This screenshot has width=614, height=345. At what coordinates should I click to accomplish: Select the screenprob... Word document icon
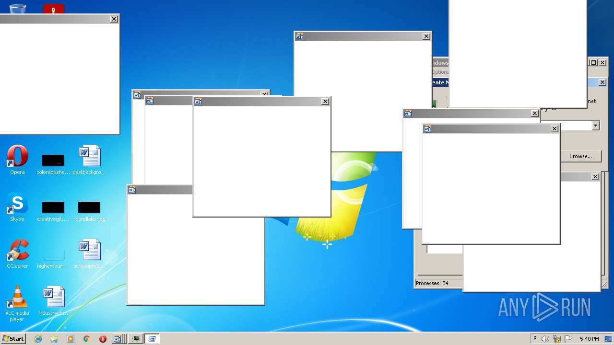(x=89, y=254)
